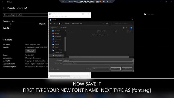Select Downloads in navigation pane
Viewport: 174px width, 98px height.
[57, 39]
